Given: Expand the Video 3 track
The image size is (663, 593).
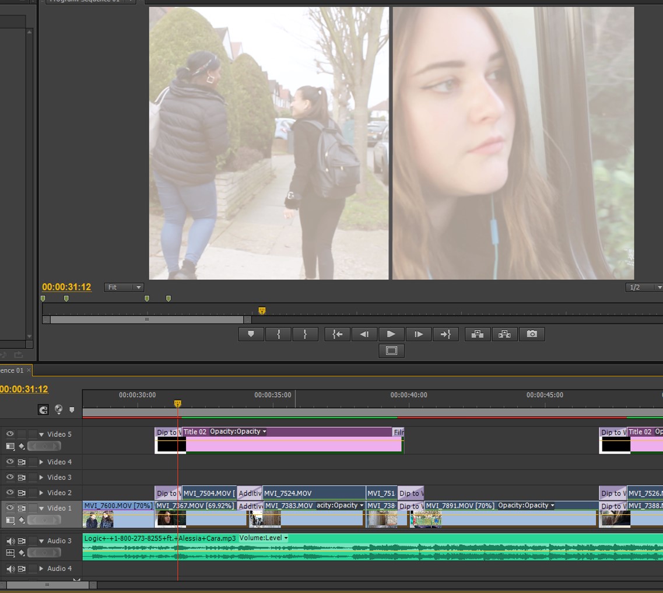Looking at the screenshot, I should (41, 477).
